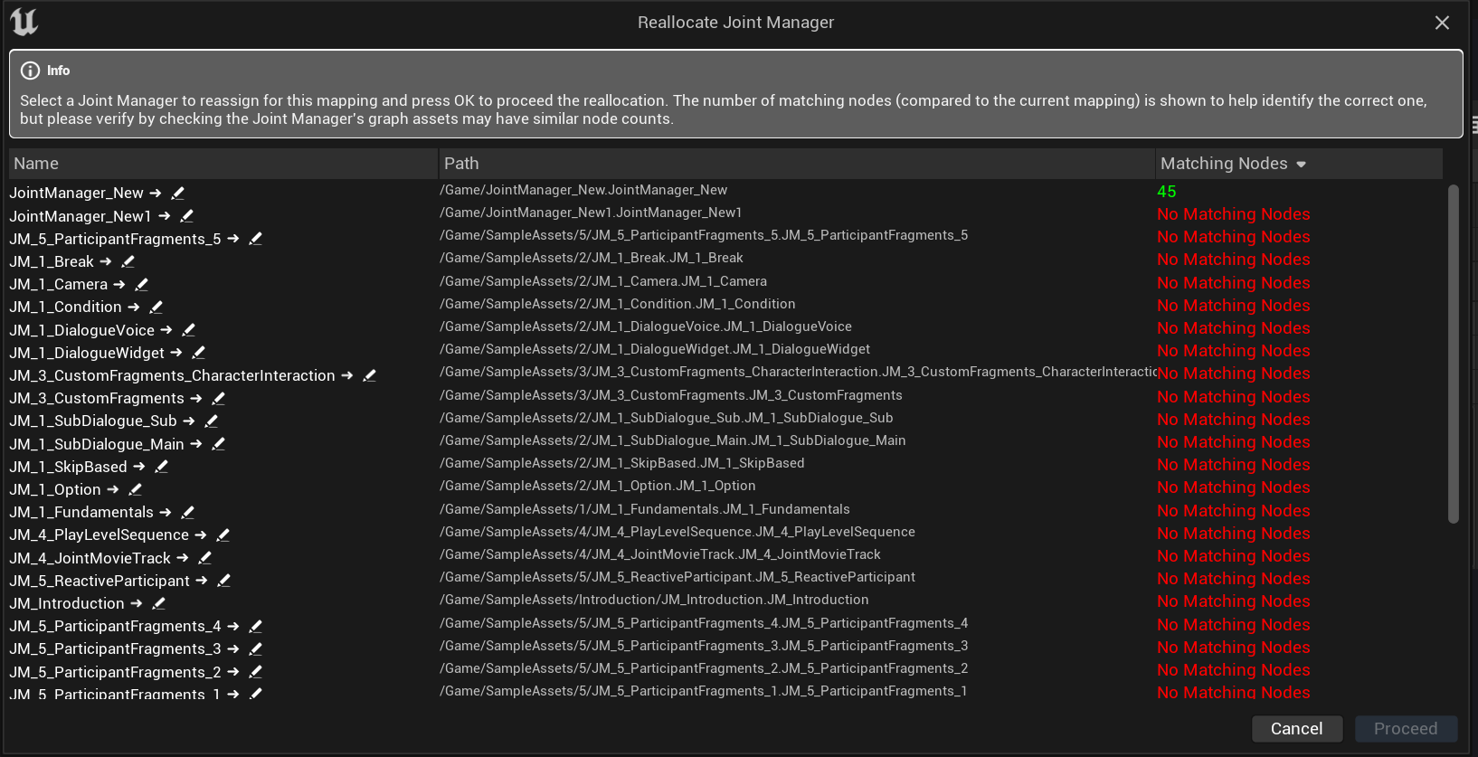Click the vertical scrollbar of the list
The height and width of the screenshot is (757, 1478).
(1453, 353)
